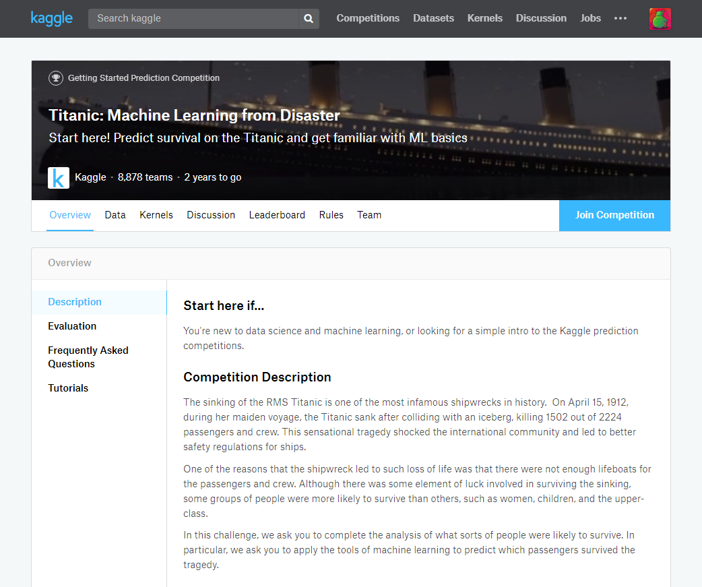Click the Kaggle organizer name
702x587 pixels.
coord(90,177)
